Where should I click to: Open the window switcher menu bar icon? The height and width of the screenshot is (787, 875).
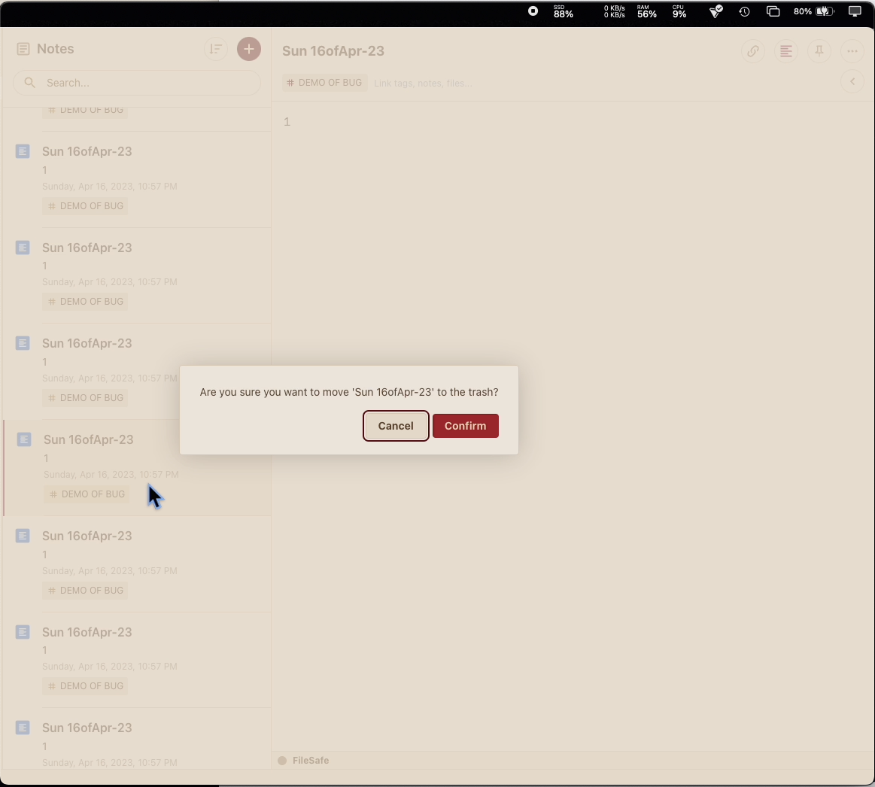coord(773,12)
